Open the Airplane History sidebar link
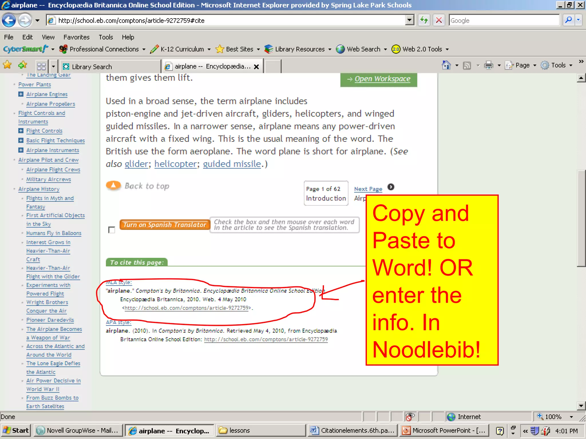586x439 pixels. (x=39, y=189)
